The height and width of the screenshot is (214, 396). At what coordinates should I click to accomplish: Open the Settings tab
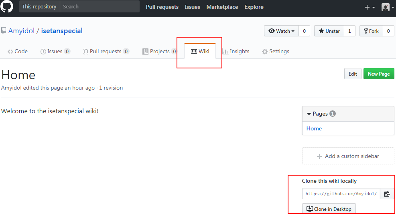coord(276,51)
